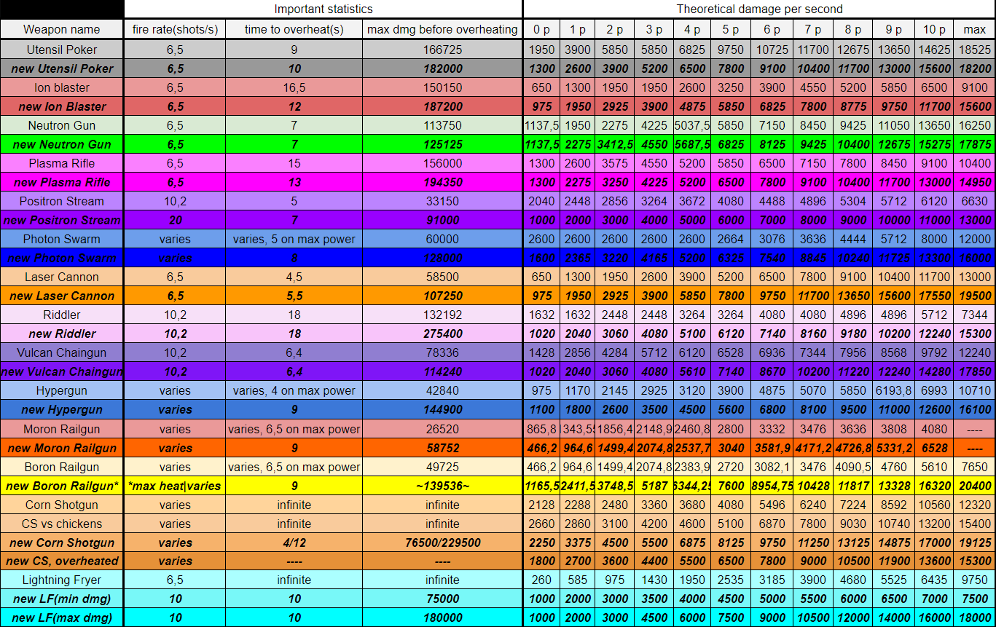Screen dimensions: 996x627
Task: Click the time to overheat(s) header
Action: click(294, 30)
